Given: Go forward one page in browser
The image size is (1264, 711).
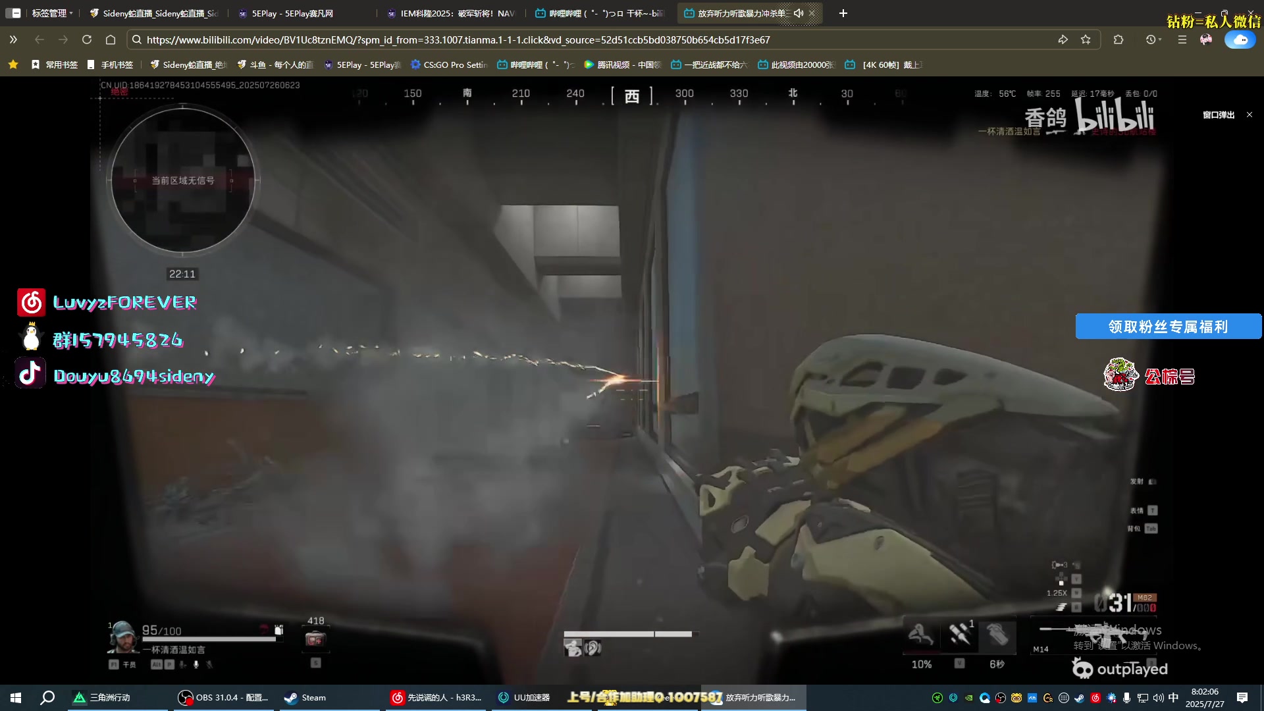Looking at the screenshot, I should pos(63,39).
